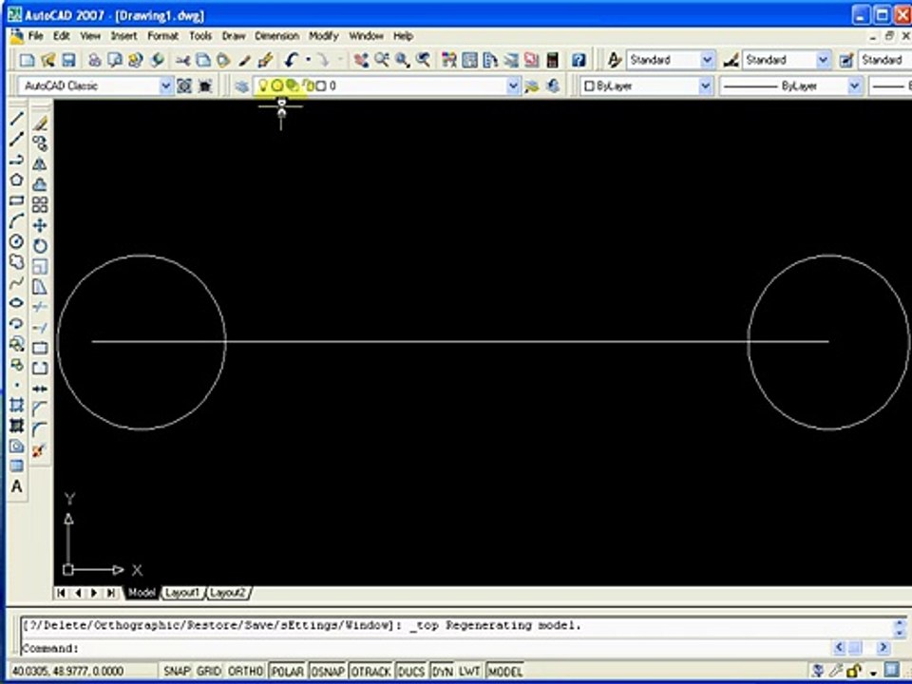
Task: Click the Match Properties brush icon
Action: (x=266, y=60)
